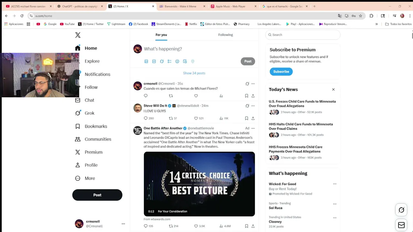Open more options on crmonell's post
Screen dimensions: 413x232
253,84
